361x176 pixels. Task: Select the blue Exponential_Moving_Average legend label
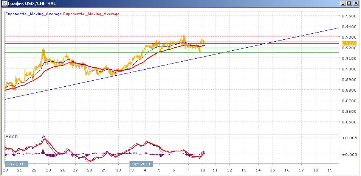[33, 14]
